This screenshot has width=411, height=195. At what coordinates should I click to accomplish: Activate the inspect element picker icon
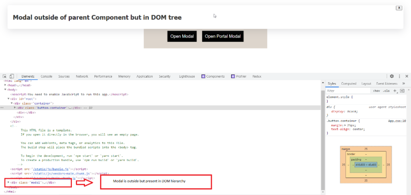(5, 76)
